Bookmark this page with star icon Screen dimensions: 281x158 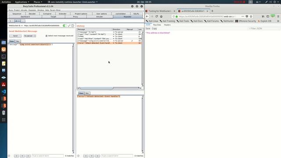[x=251, y=16]
